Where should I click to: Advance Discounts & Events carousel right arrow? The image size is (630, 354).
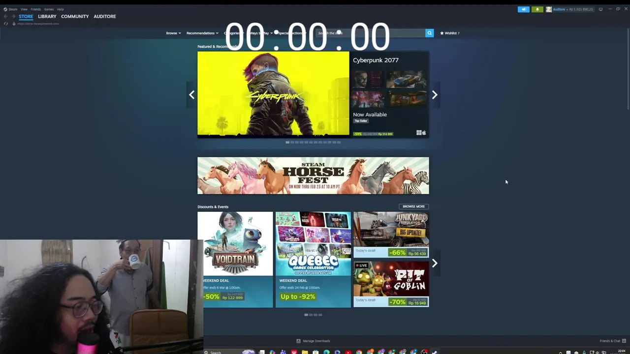point(435,264)
